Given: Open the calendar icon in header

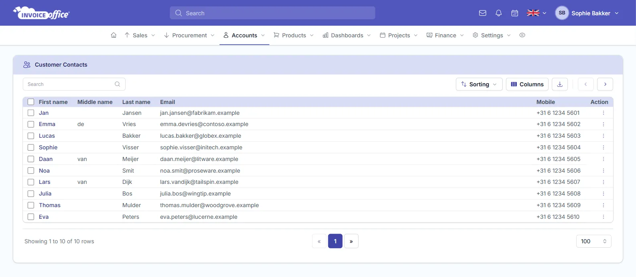Looking at the screenshot, I should pos(515,13).
